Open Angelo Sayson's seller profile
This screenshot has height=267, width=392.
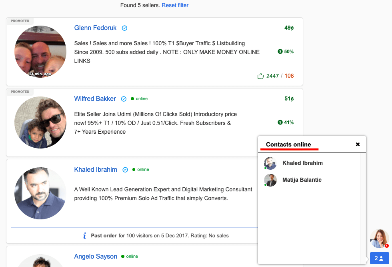[96, 257]
